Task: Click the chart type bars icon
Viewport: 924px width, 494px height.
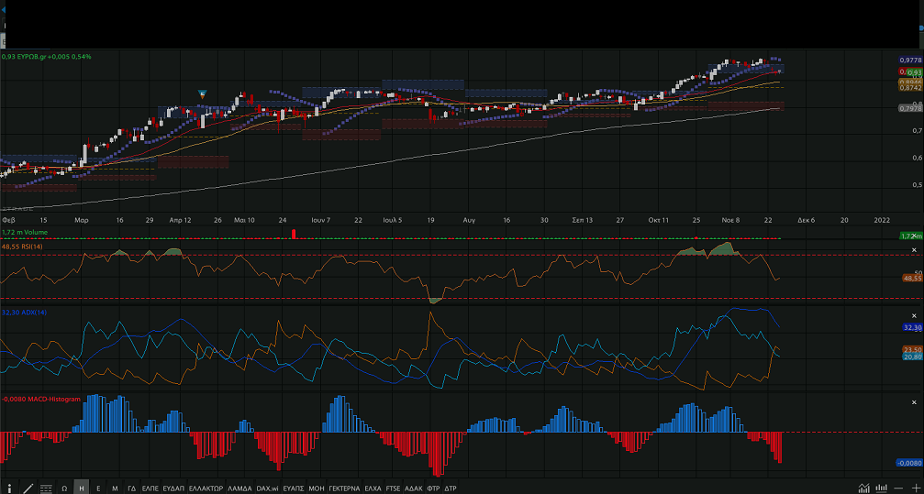Action: click(x=882, y=488)
